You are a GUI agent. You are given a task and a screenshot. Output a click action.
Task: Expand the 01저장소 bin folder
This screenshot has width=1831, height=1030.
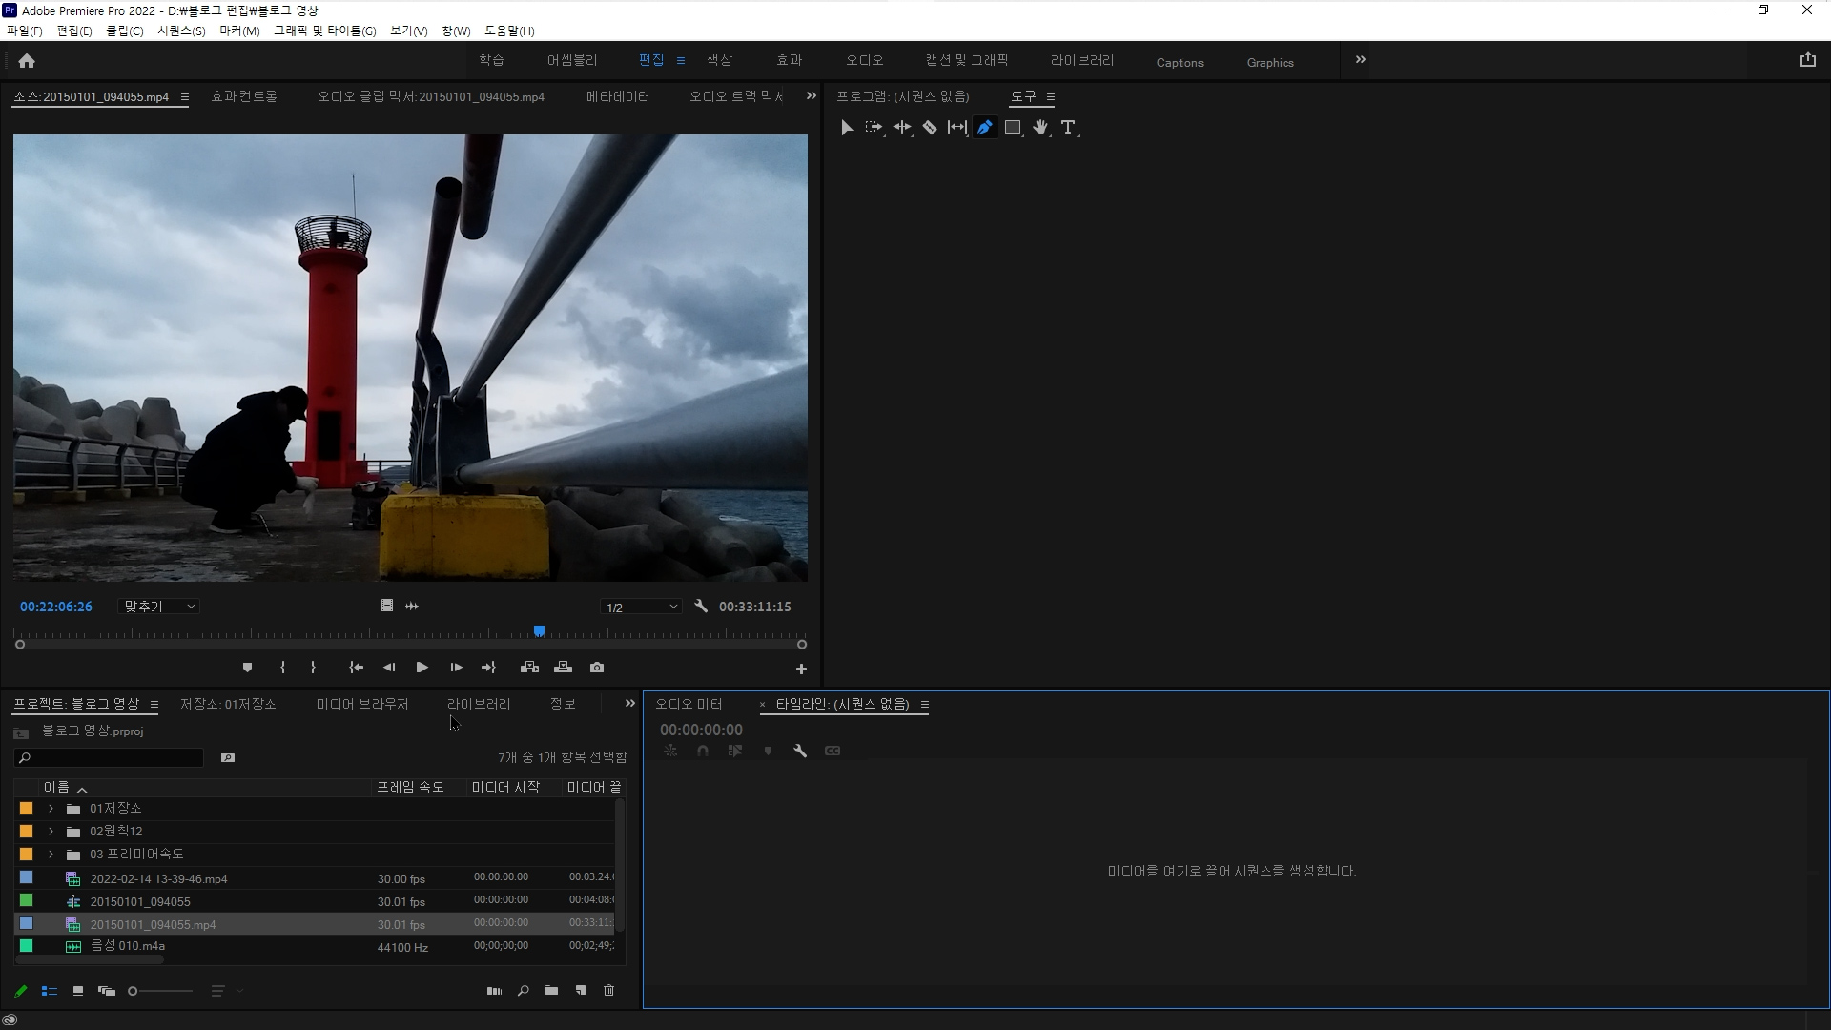click(x=51, y=809)
